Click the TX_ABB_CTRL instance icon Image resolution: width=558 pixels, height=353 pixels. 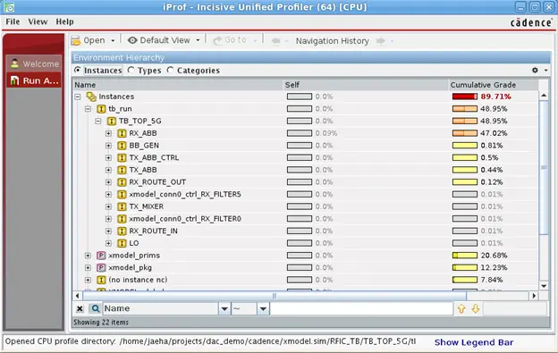(x=122, y=157)
